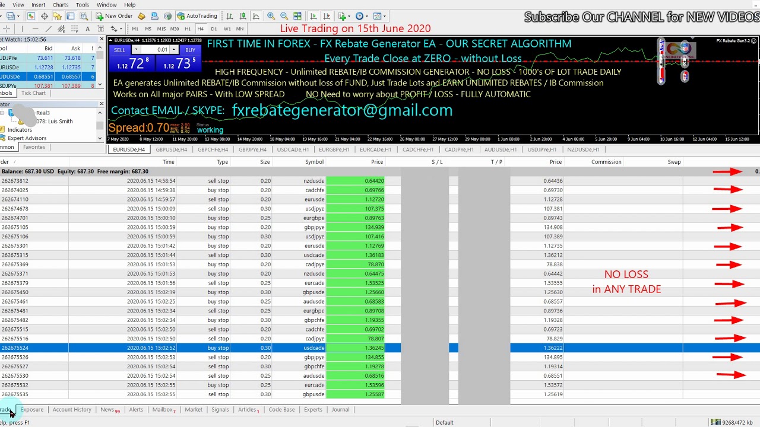Close the Market Watch panel
760x427 pixels.
[102, 40]
